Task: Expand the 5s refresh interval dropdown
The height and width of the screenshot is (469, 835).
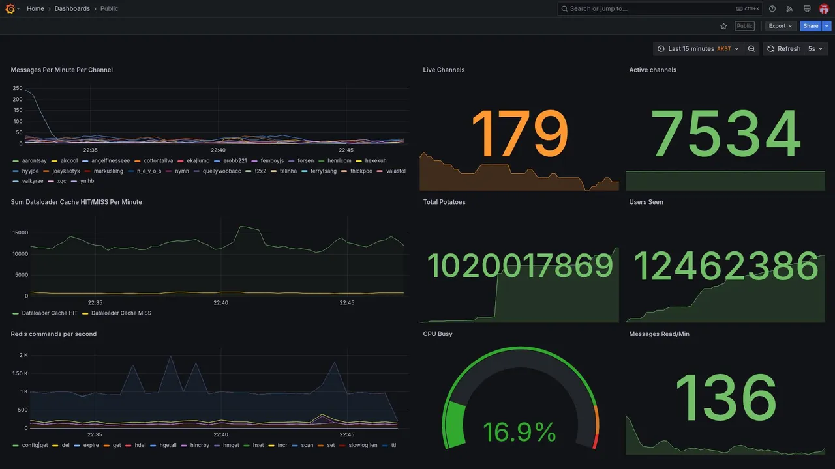Action: point(815,49)
